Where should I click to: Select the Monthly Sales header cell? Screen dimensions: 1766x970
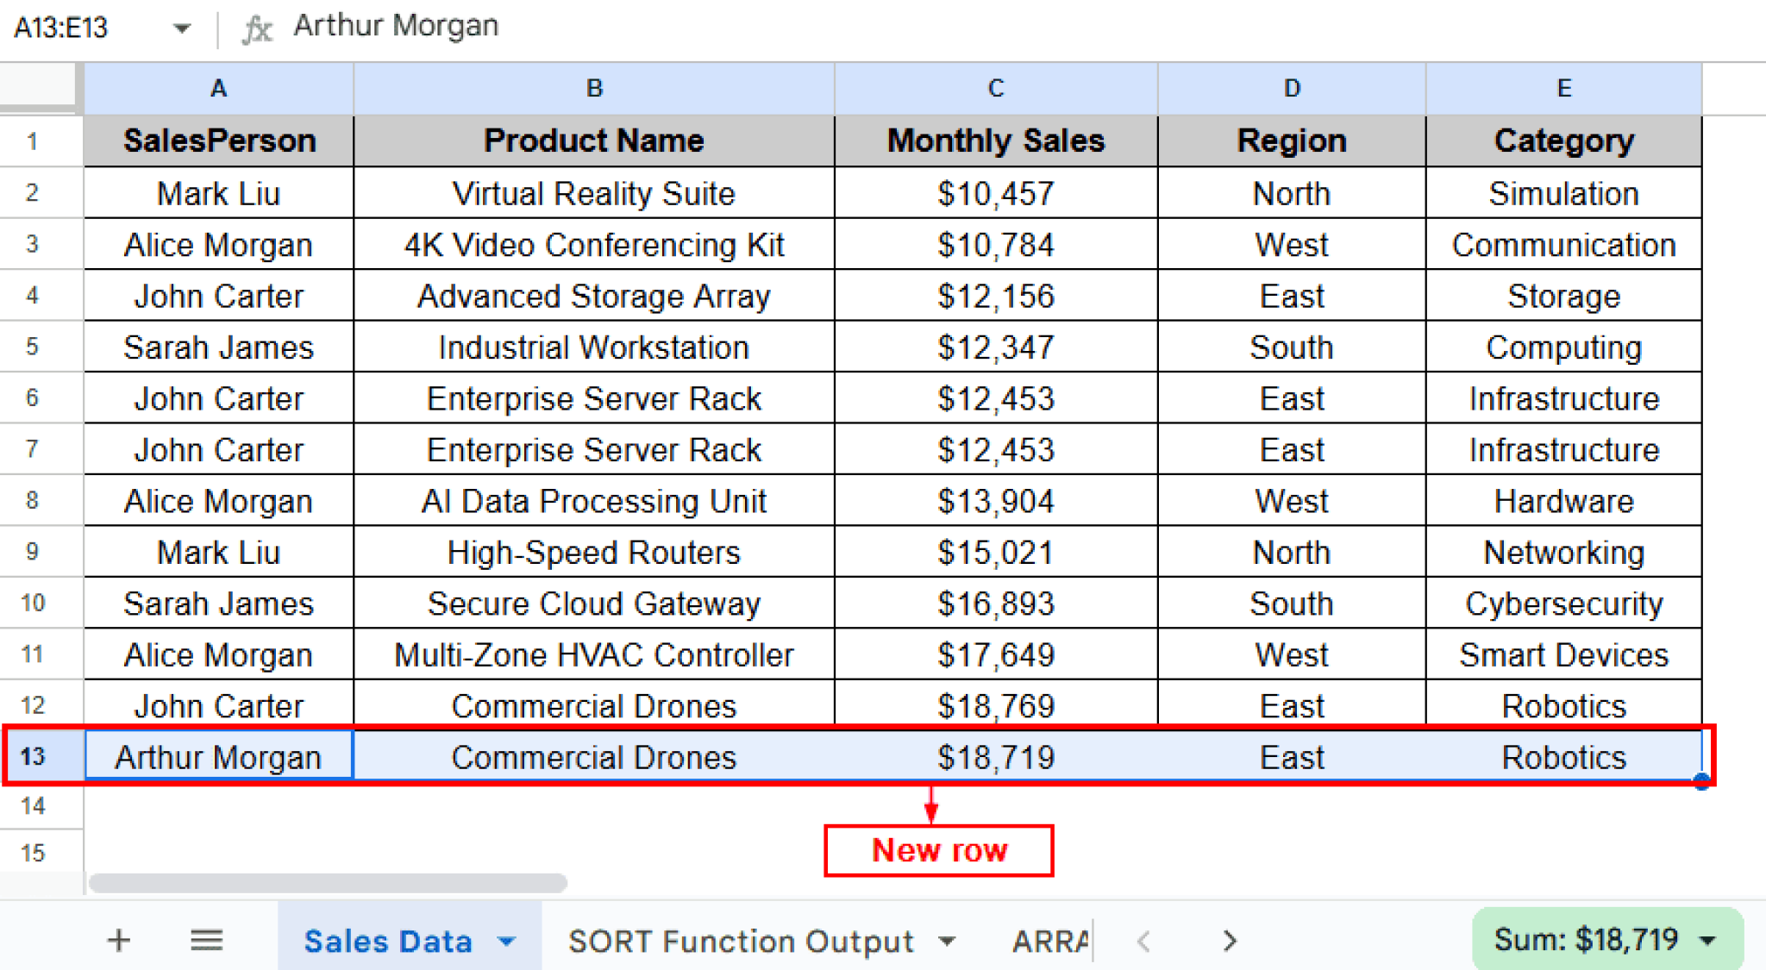click(994, 140)
